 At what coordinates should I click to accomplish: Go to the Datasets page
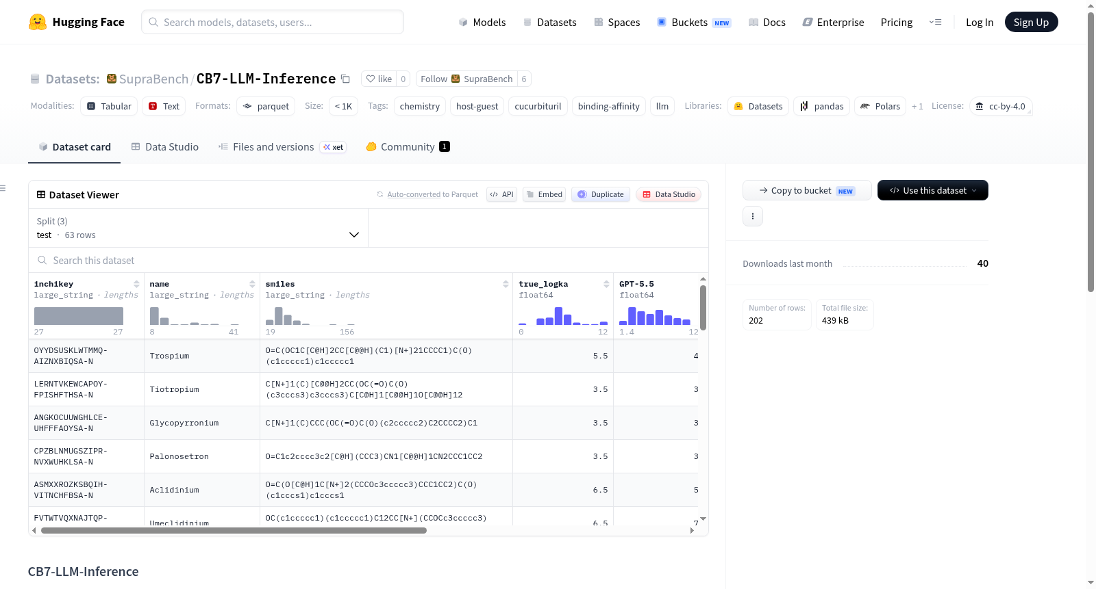click(x=549, y=22)
